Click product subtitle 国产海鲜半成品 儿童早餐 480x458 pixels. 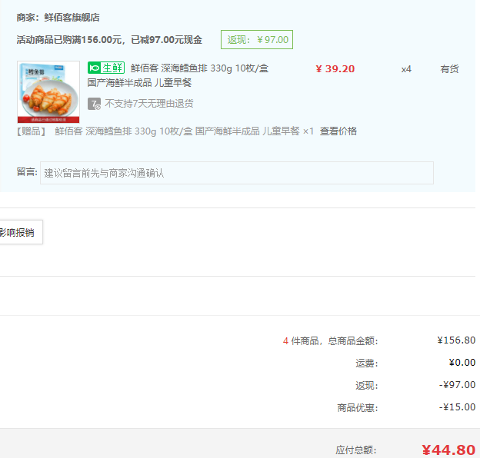(x=139, y=82)
